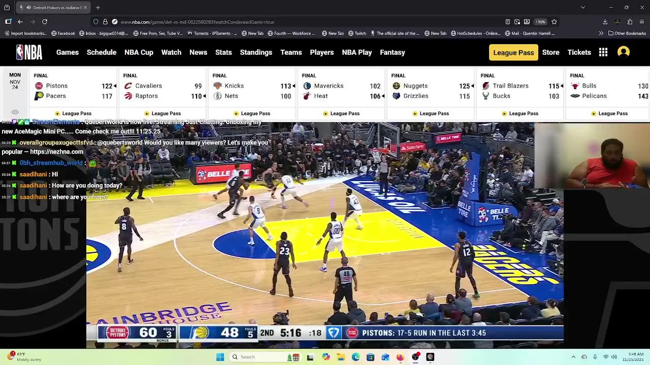Image resolution: width=650 pixels, height=365 pixels.
Task: Reload the page with the refresh icon
Action: point(45,22)
